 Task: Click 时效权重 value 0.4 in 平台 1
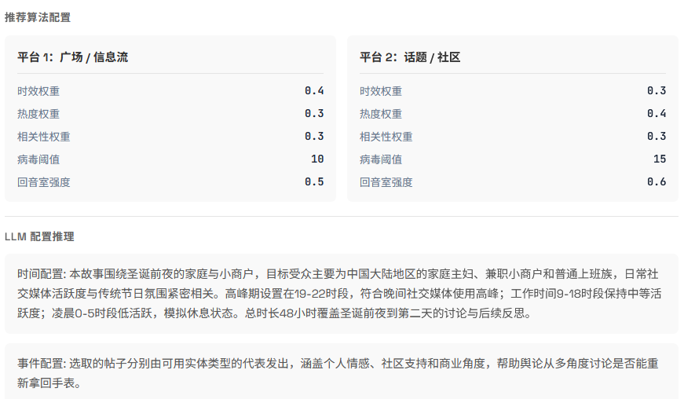pos(314,91)
